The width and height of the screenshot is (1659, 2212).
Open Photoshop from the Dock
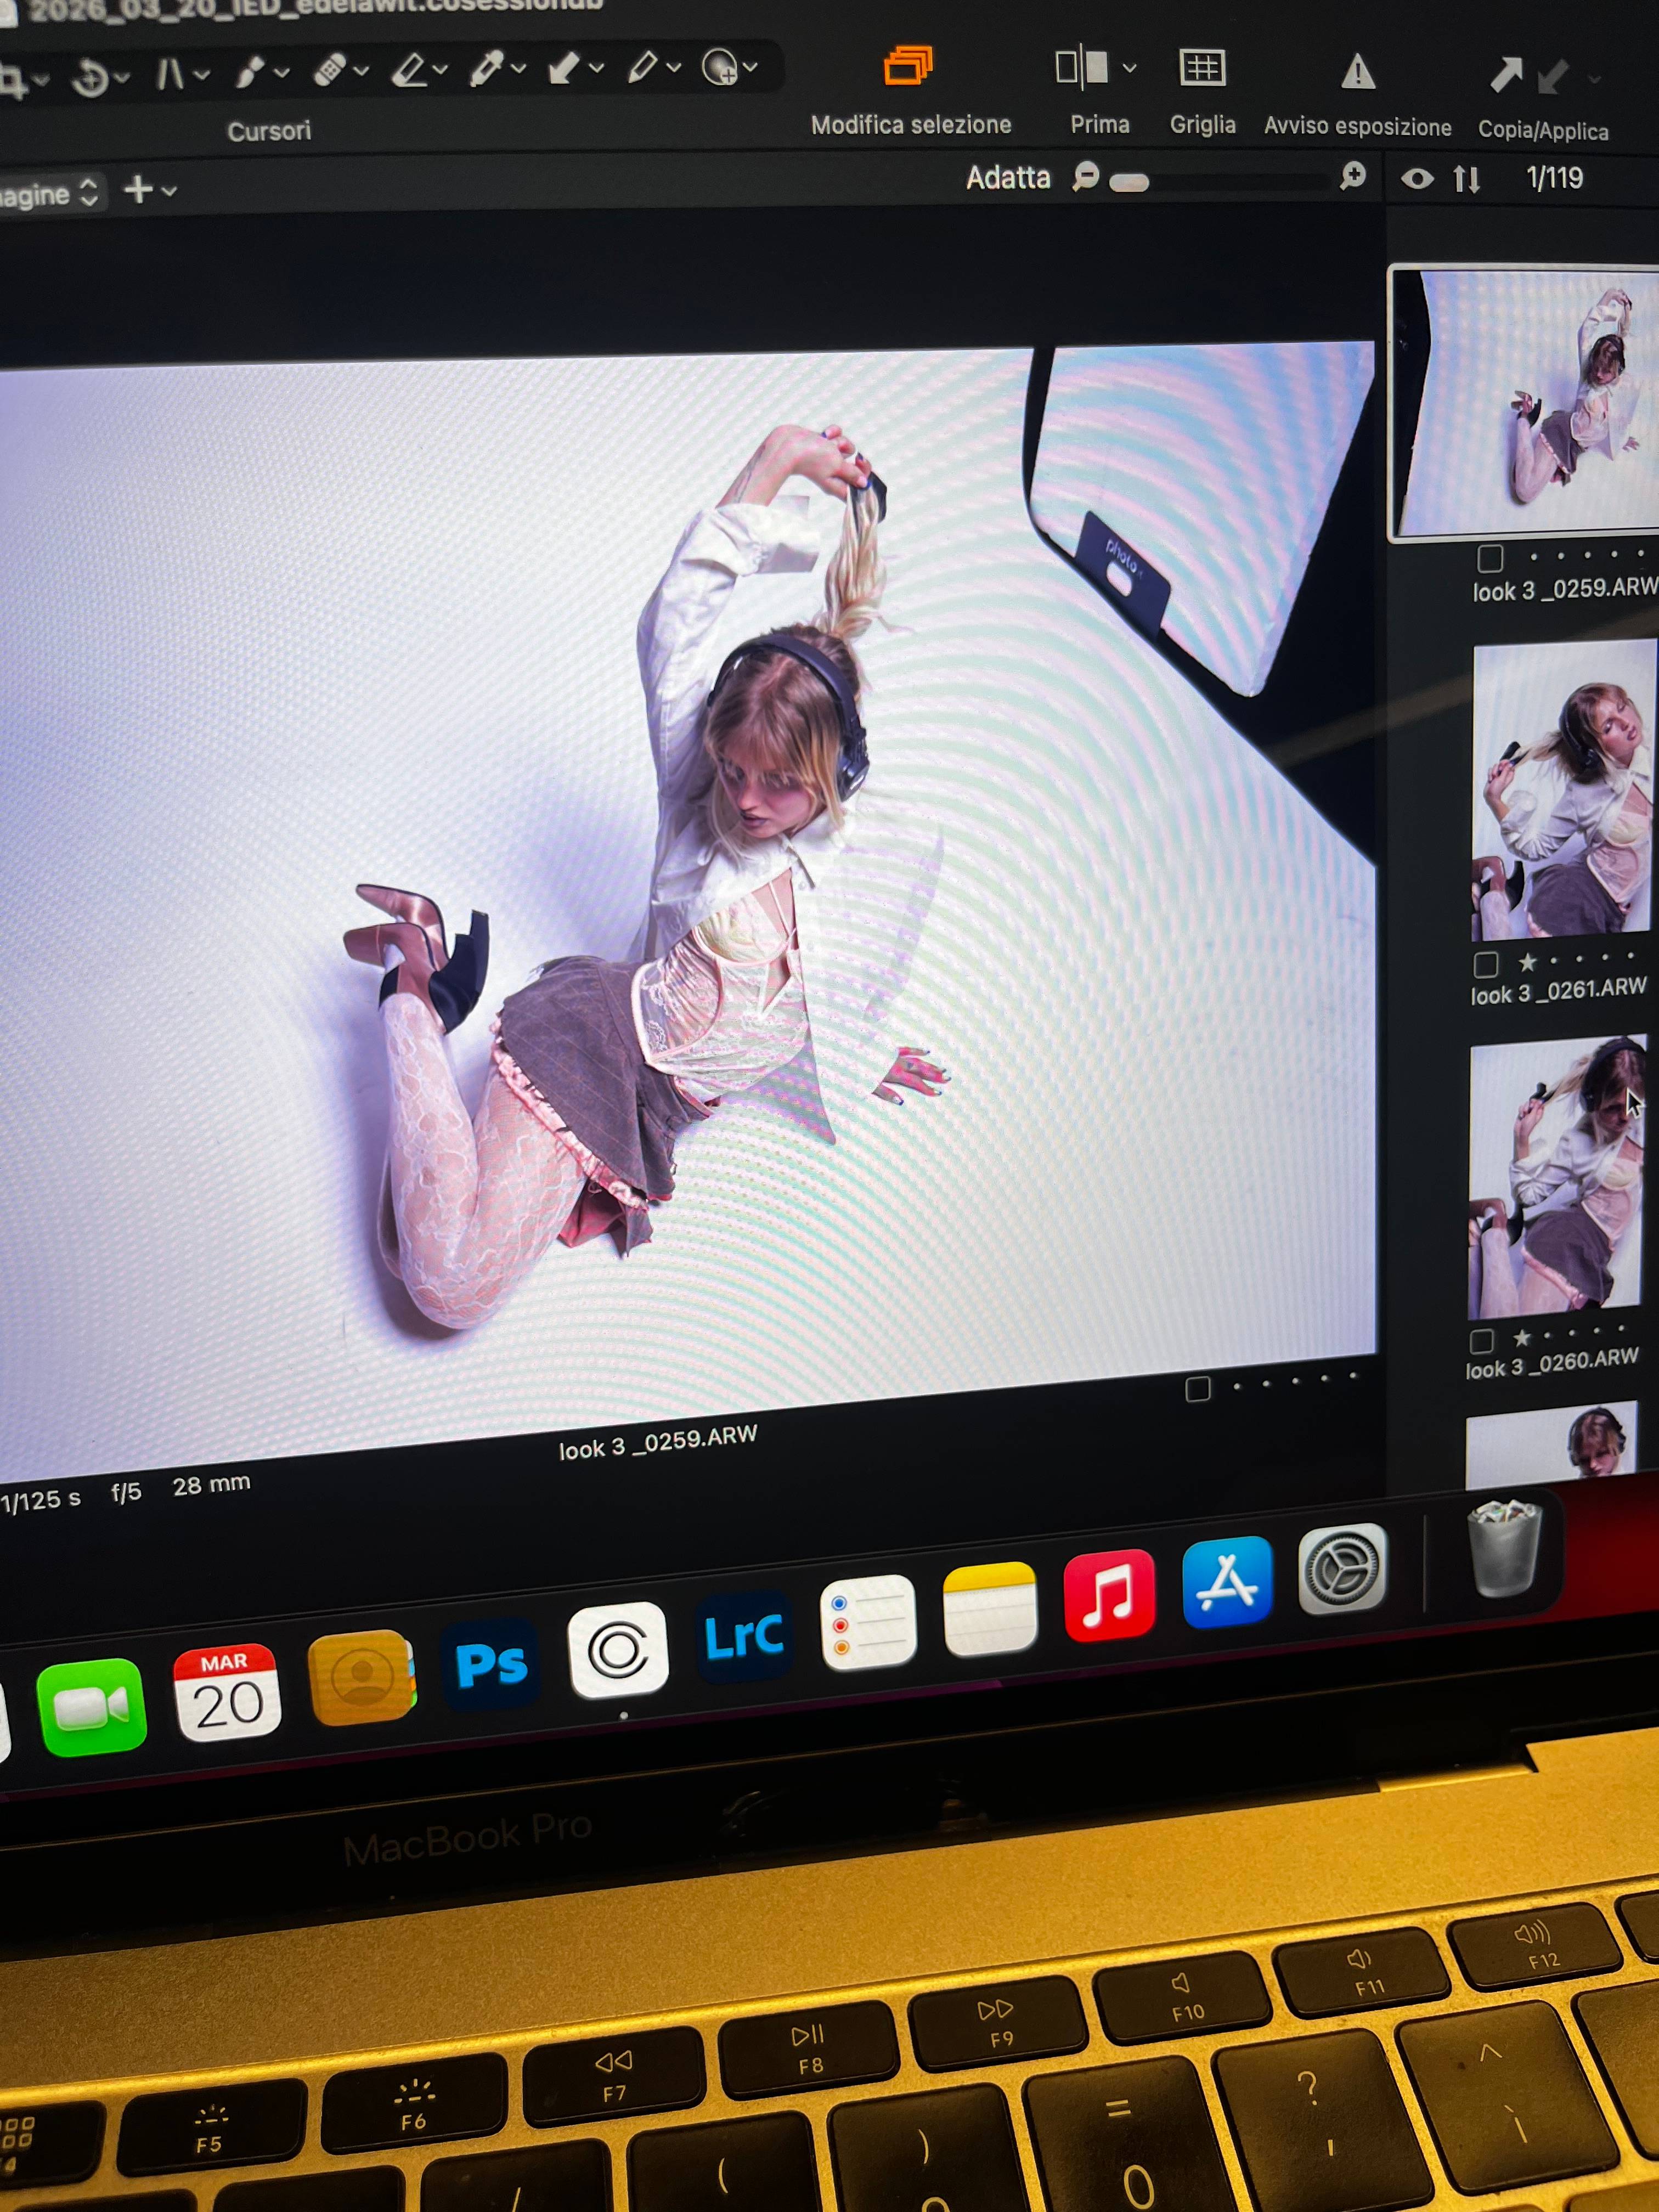(491, 1664)
